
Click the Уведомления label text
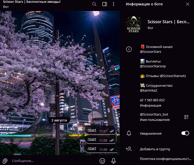[x=151, y=133]
